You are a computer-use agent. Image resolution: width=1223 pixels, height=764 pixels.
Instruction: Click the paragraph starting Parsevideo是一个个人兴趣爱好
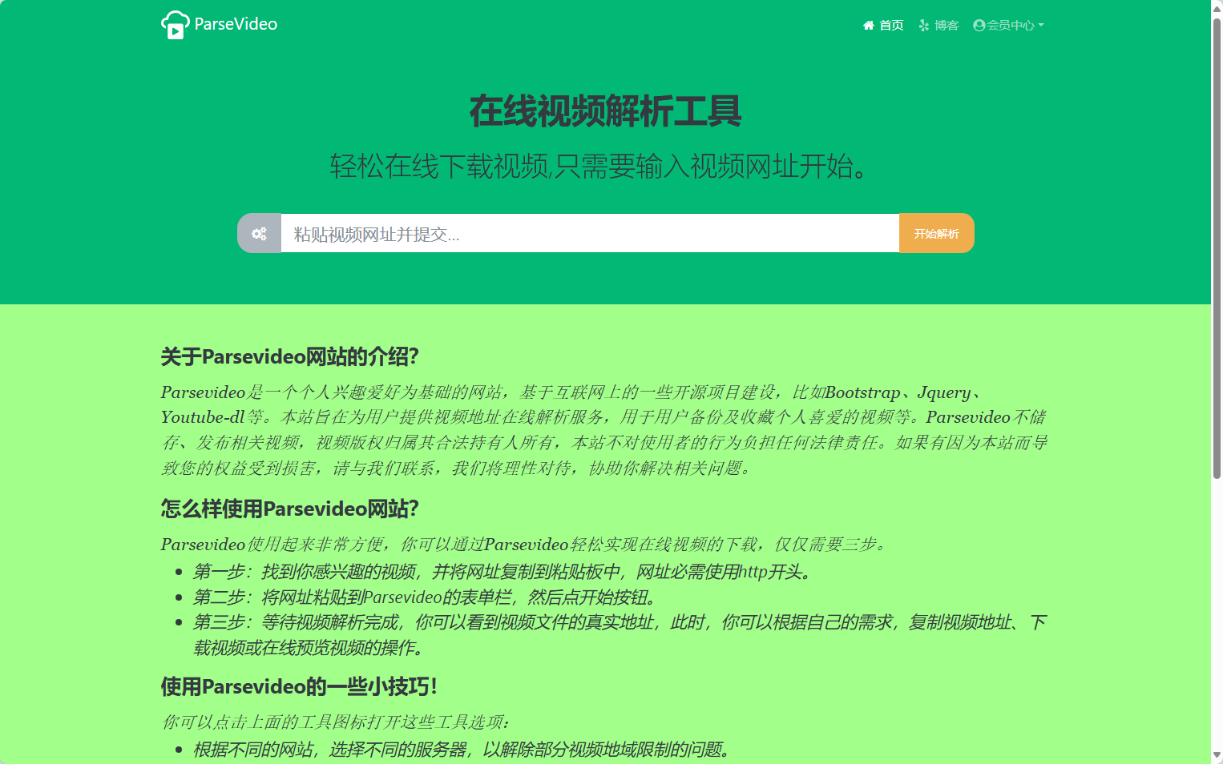(604, 430)
